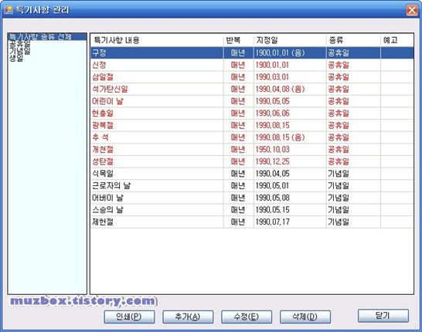Viewport: 422px width, 332px height.
Task: Click the 삭제(D) delete button
Action: (x=305, y=317)
